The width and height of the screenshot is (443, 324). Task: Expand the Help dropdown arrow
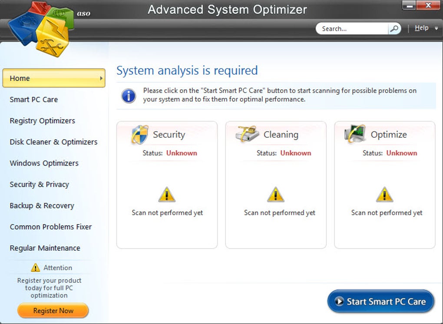[436, 28]
